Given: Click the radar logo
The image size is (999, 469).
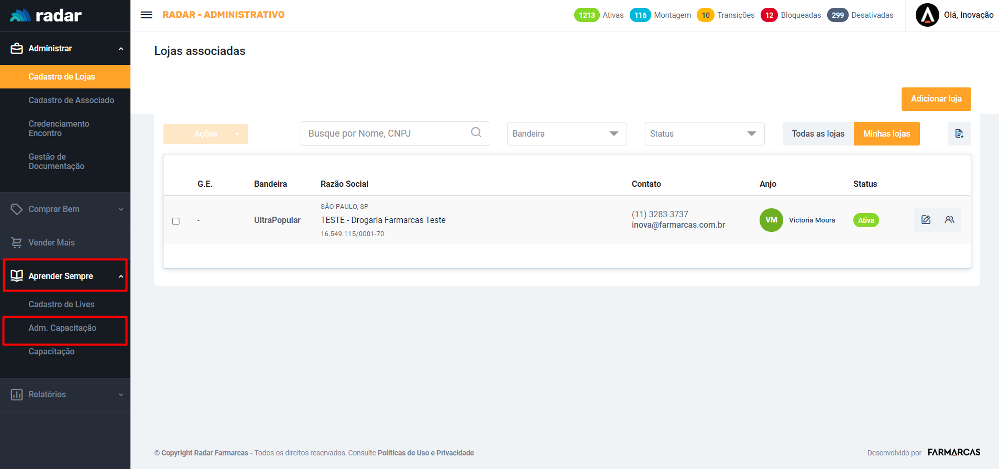Looking at the screenshot, I should tap(46, 16).
